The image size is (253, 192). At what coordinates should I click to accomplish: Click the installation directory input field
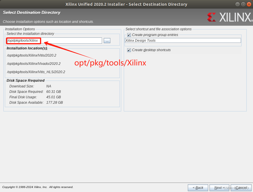tap(54, 41)
